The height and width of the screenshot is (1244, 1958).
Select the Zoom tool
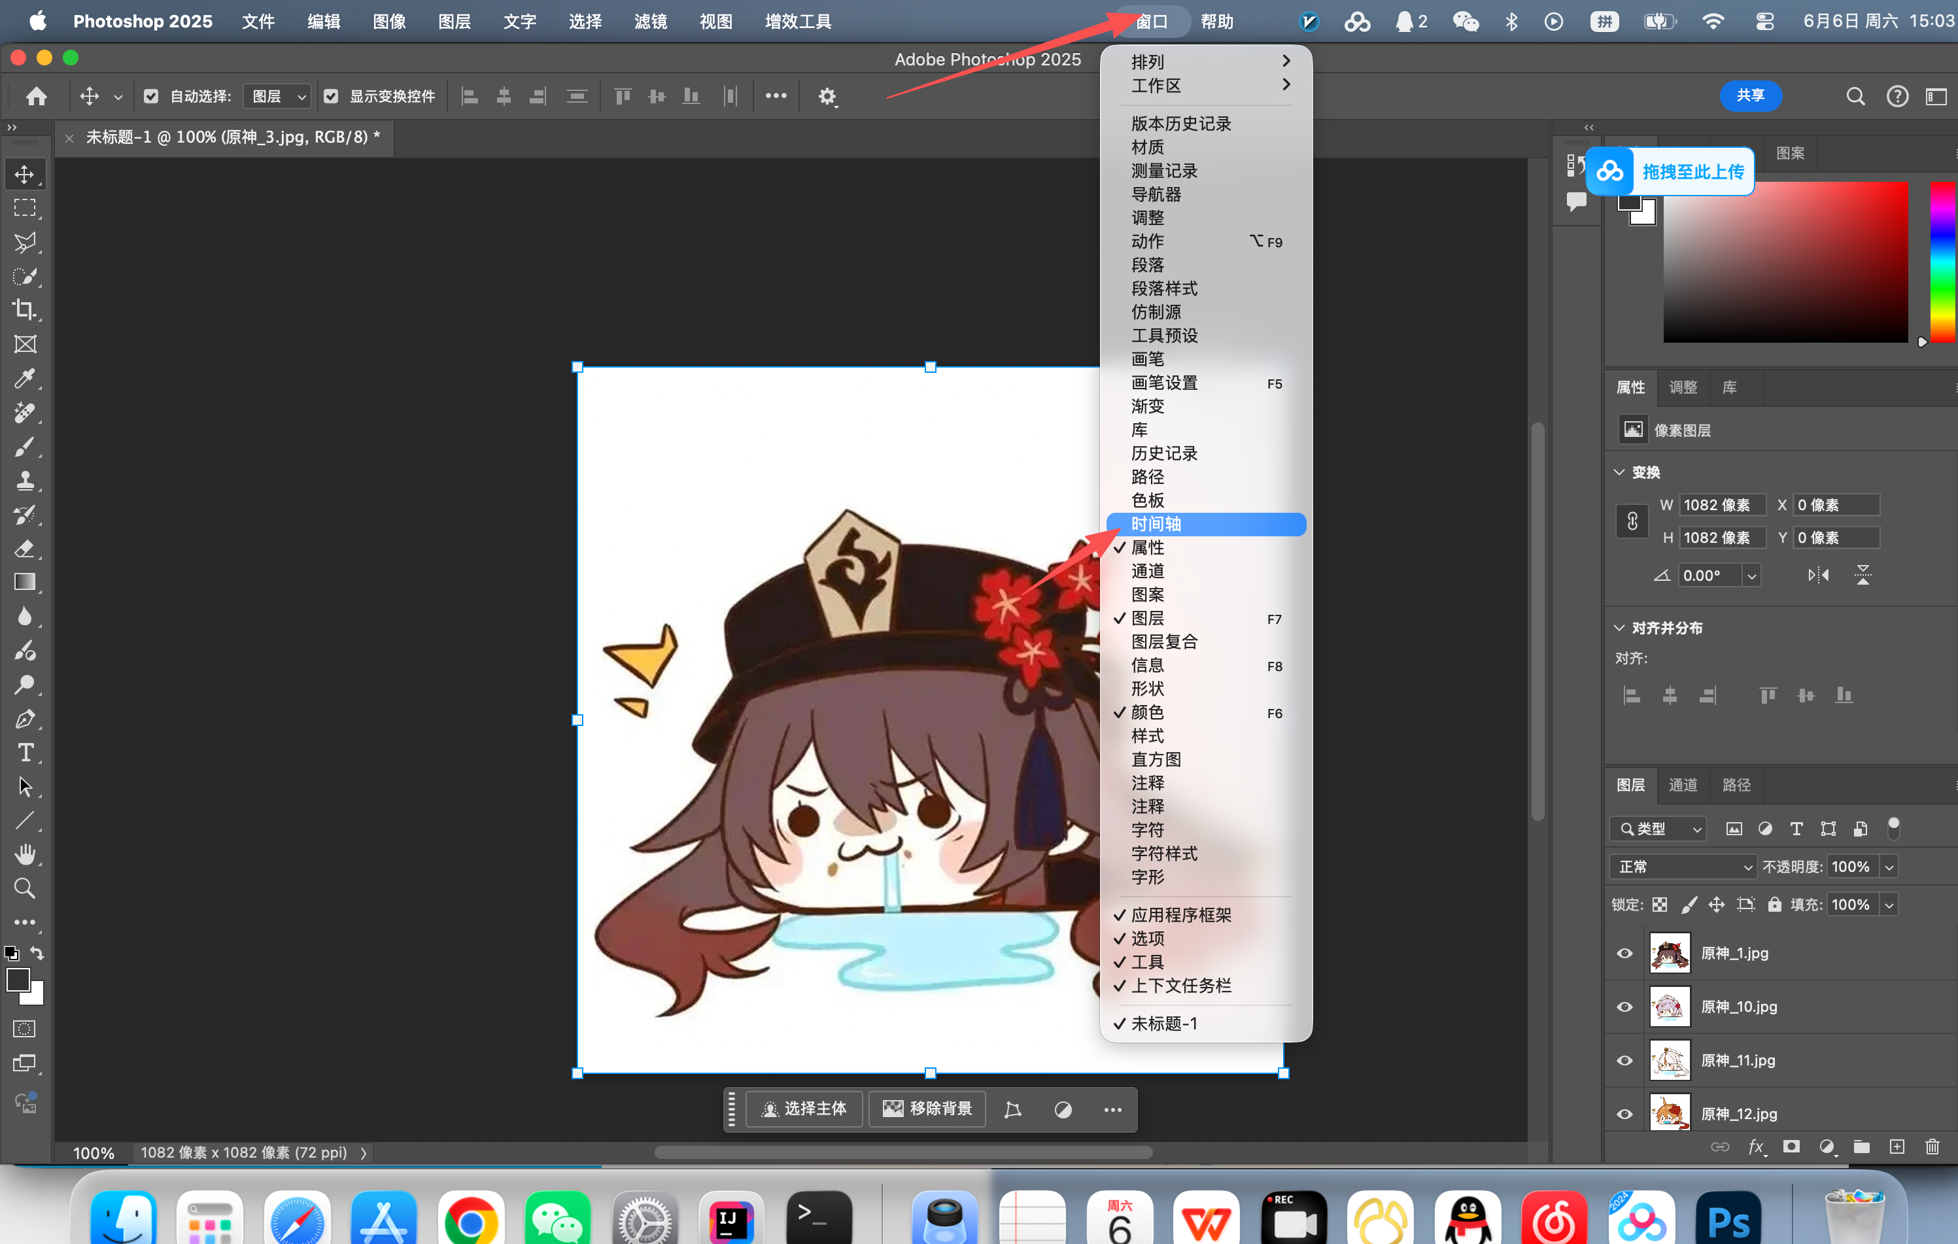click(26, 889)
